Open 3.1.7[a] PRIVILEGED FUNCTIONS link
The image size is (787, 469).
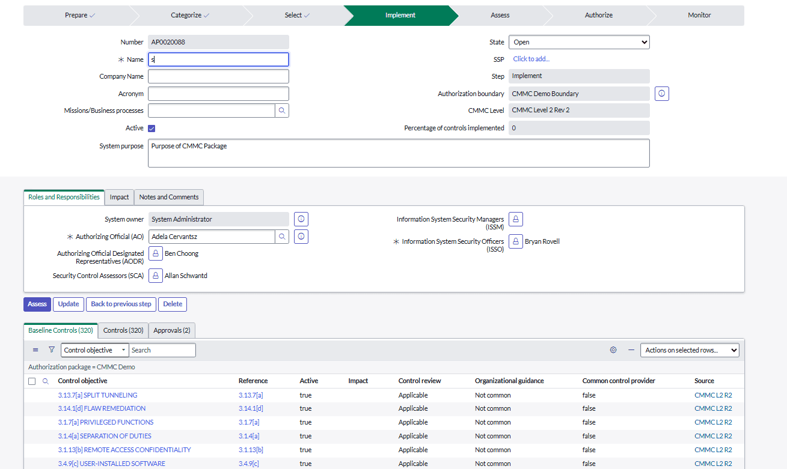(106, 422)
